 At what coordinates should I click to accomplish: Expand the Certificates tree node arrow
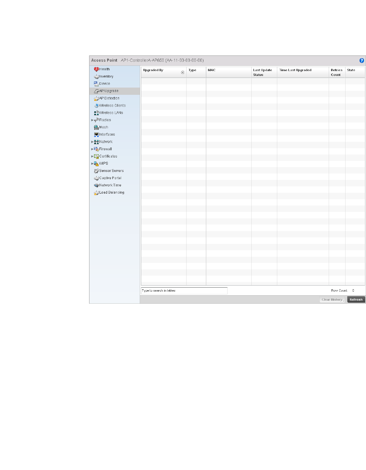point(92,157)
